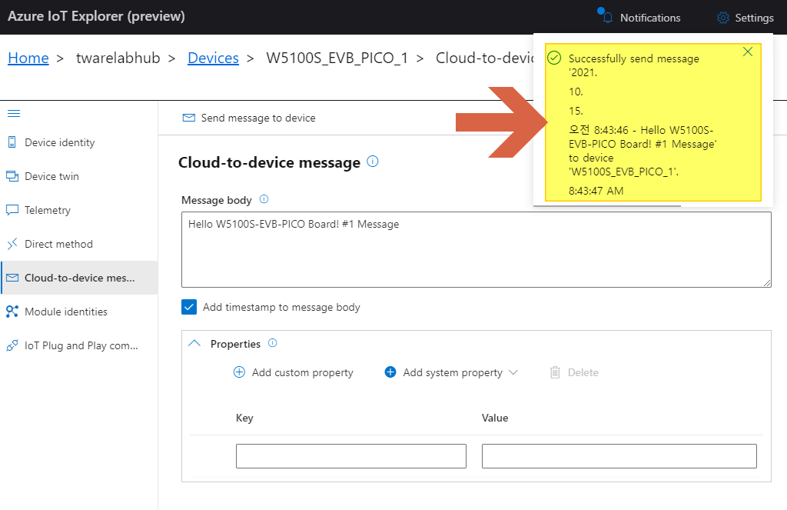787x510 pixels.
Task: Click the Message body field label
Action: [216, 200]
